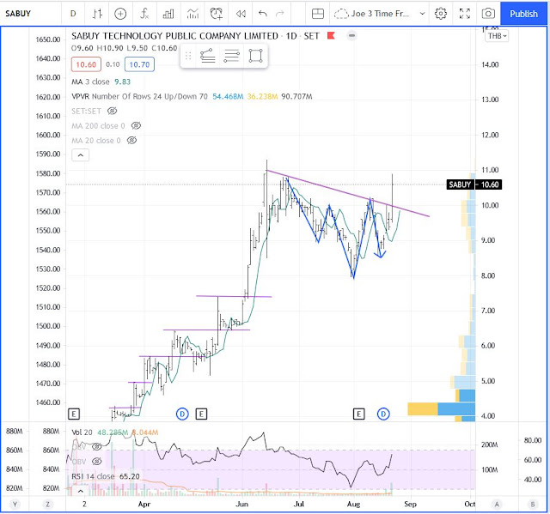The image size is (550, 514).
Task: Take a chart snapshot with camera icon
Action: tap(488, 14)
